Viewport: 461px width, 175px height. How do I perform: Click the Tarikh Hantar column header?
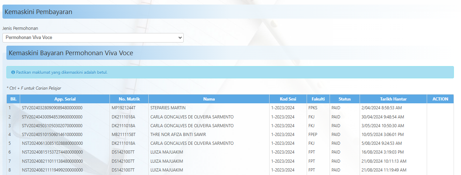[x=393, y=99]
